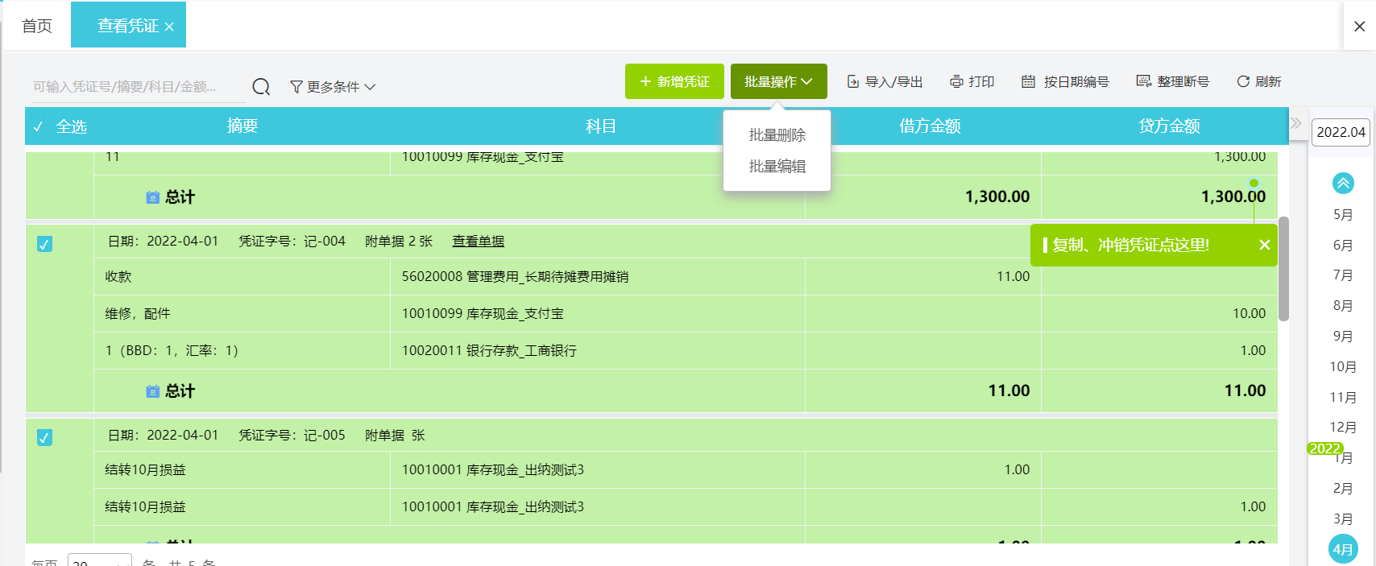Toggle the select all (全选) checkbox
Screen dimensions: 1376x566
click(x=39, y=126)
